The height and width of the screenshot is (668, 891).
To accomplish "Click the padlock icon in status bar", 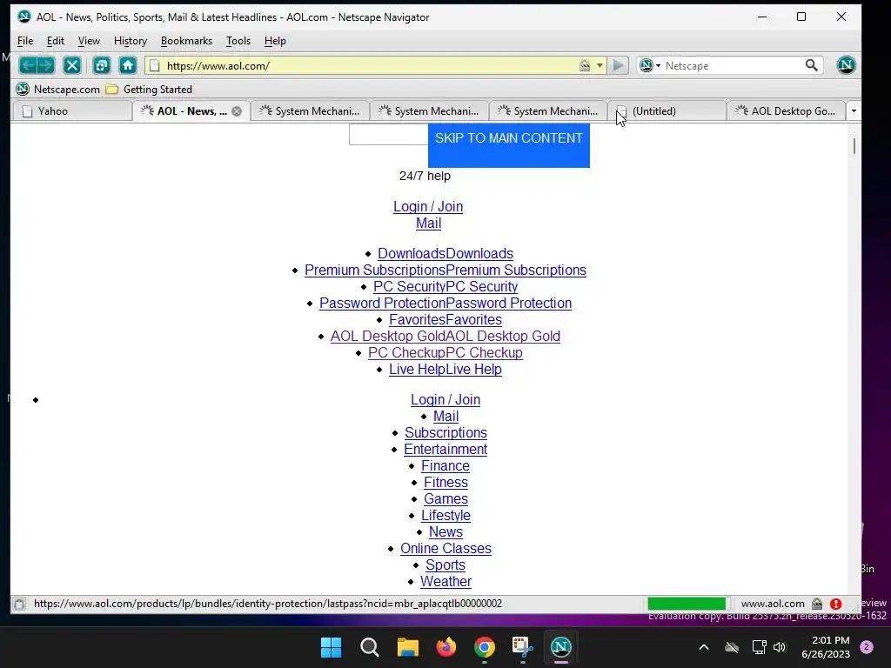I will tap(817, 604).
